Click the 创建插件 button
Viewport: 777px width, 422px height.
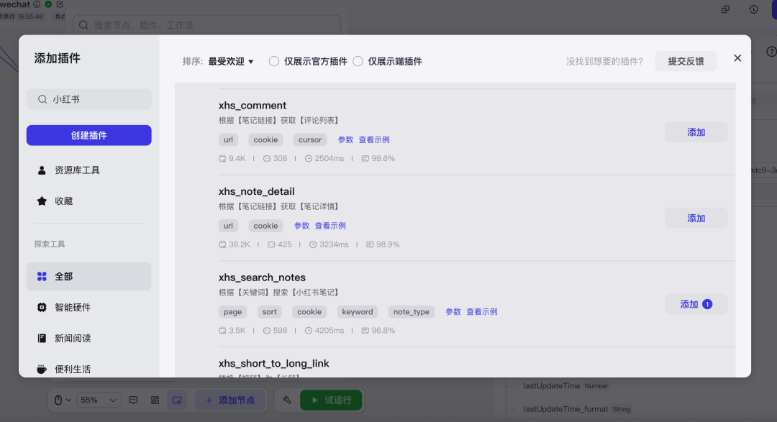pos(89,135)
